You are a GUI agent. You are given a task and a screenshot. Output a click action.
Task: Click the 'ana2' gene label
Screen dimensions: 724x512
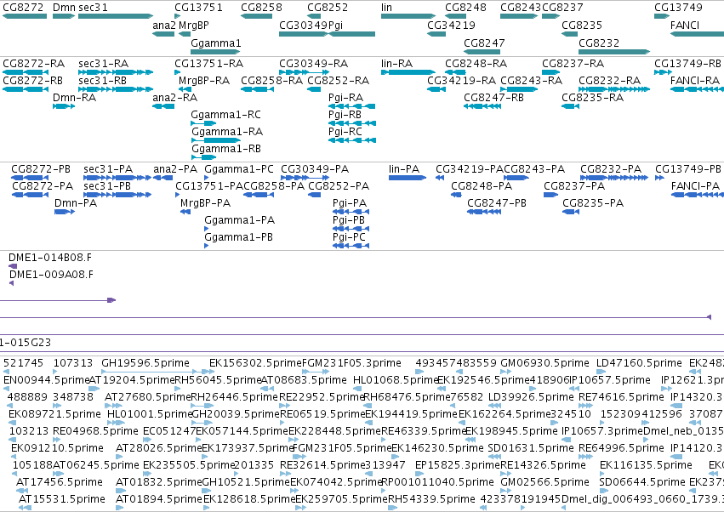click(x=164, y=25)
